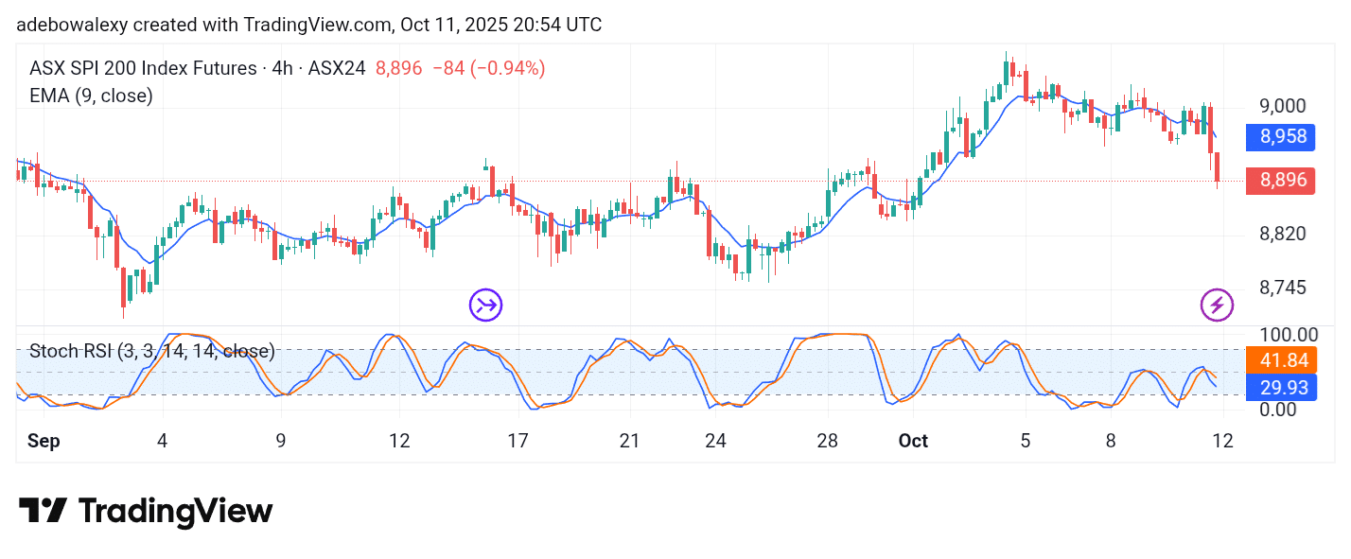Select the blue EMA 8,958 price label
1351x559 pixels.
1279,137
